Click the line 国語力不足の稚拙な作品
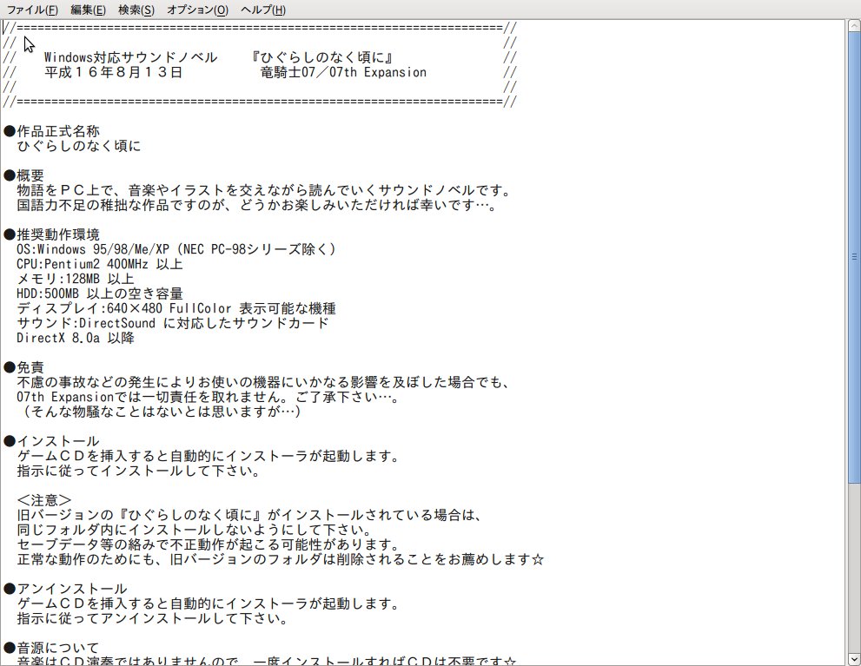The width and height of the screenshot is (861, 666). pos(257,205)
